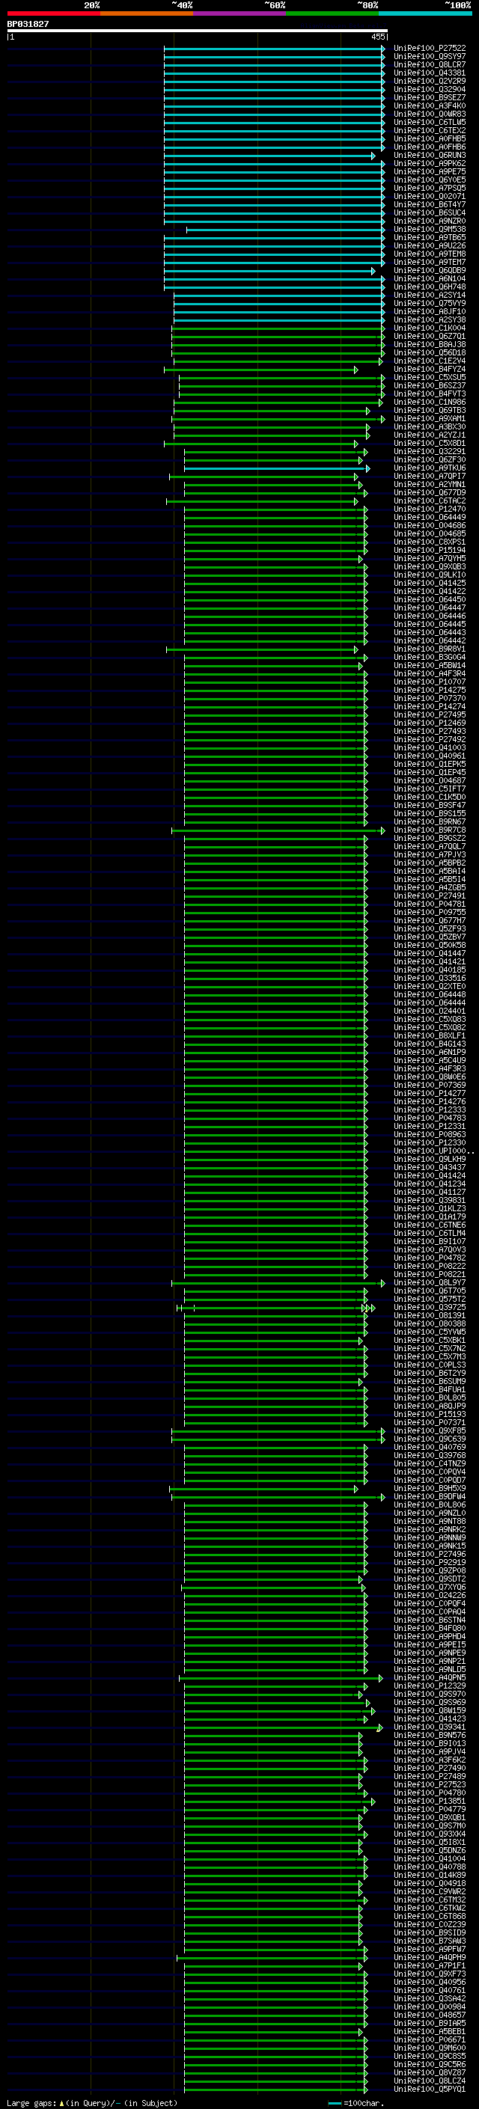
Task: Select the UniRef100_Q41127 label
Action: [429, 1192]
